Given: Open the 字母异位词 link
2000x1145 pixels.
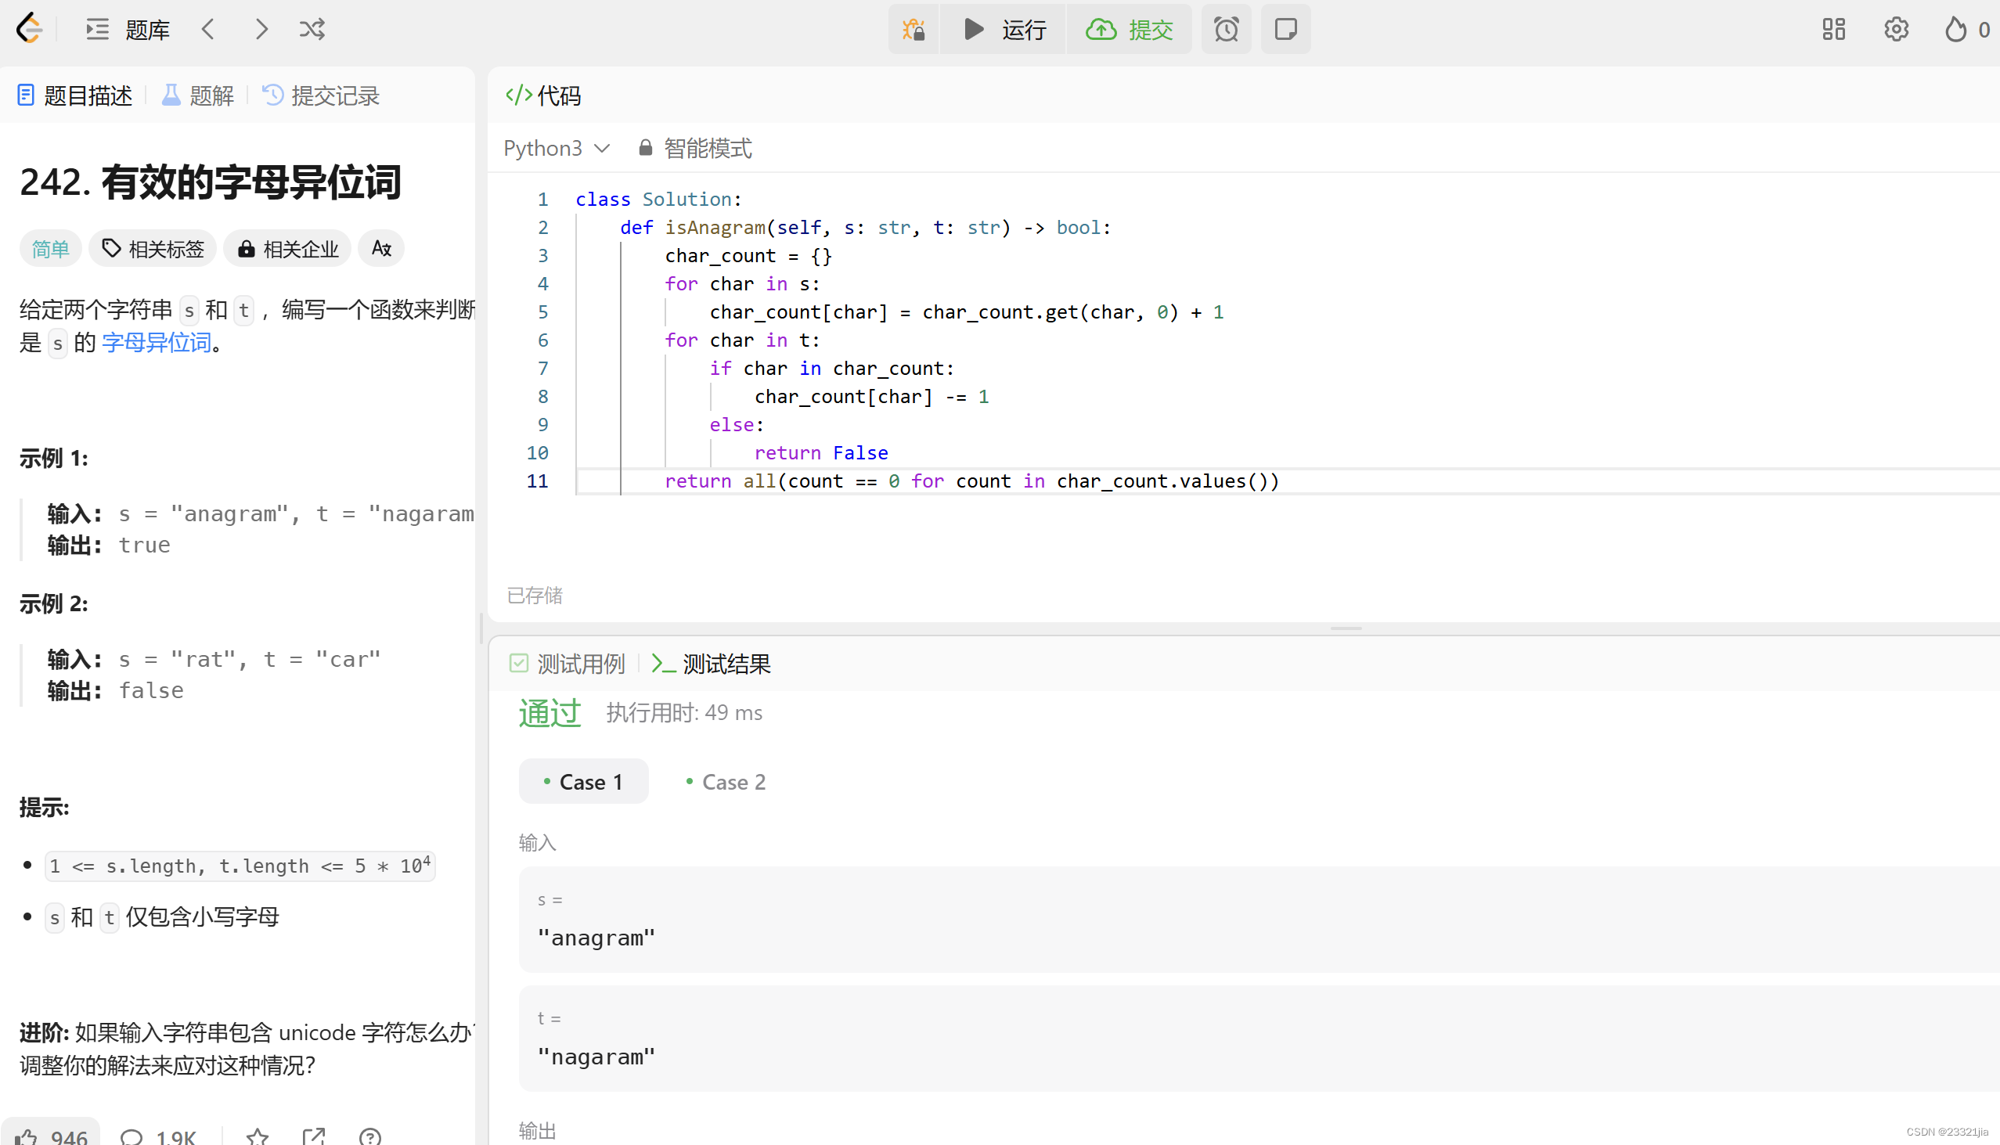Looking at the screenshot, I should tap(157, 342).
